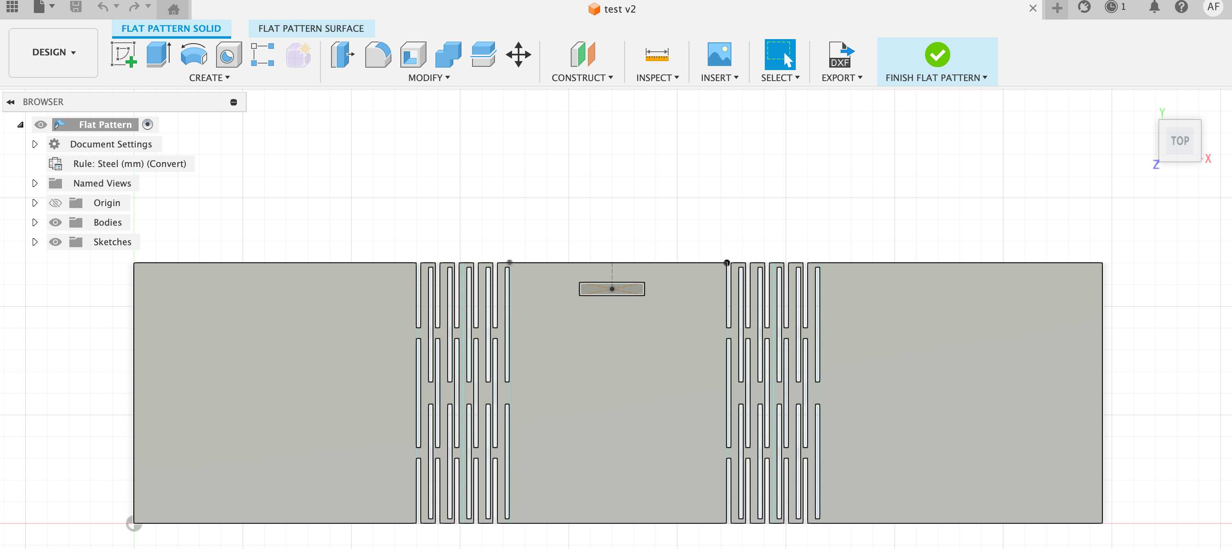Open the Export dropdown menu

click(840, 77)
